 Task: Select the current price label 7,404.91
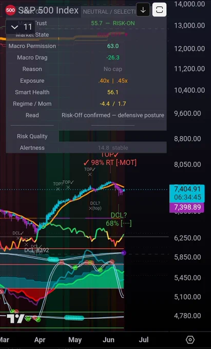[x=187, y=193]
